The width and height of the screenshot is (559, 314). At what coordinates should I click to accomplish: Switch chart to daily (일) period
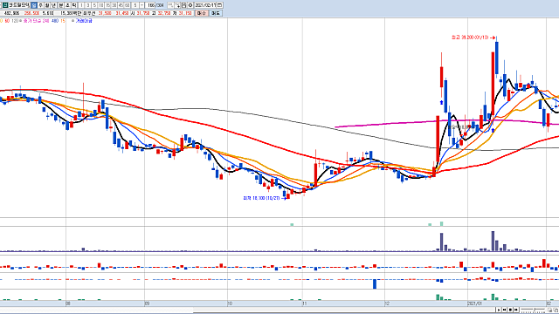tap(34, 5)
